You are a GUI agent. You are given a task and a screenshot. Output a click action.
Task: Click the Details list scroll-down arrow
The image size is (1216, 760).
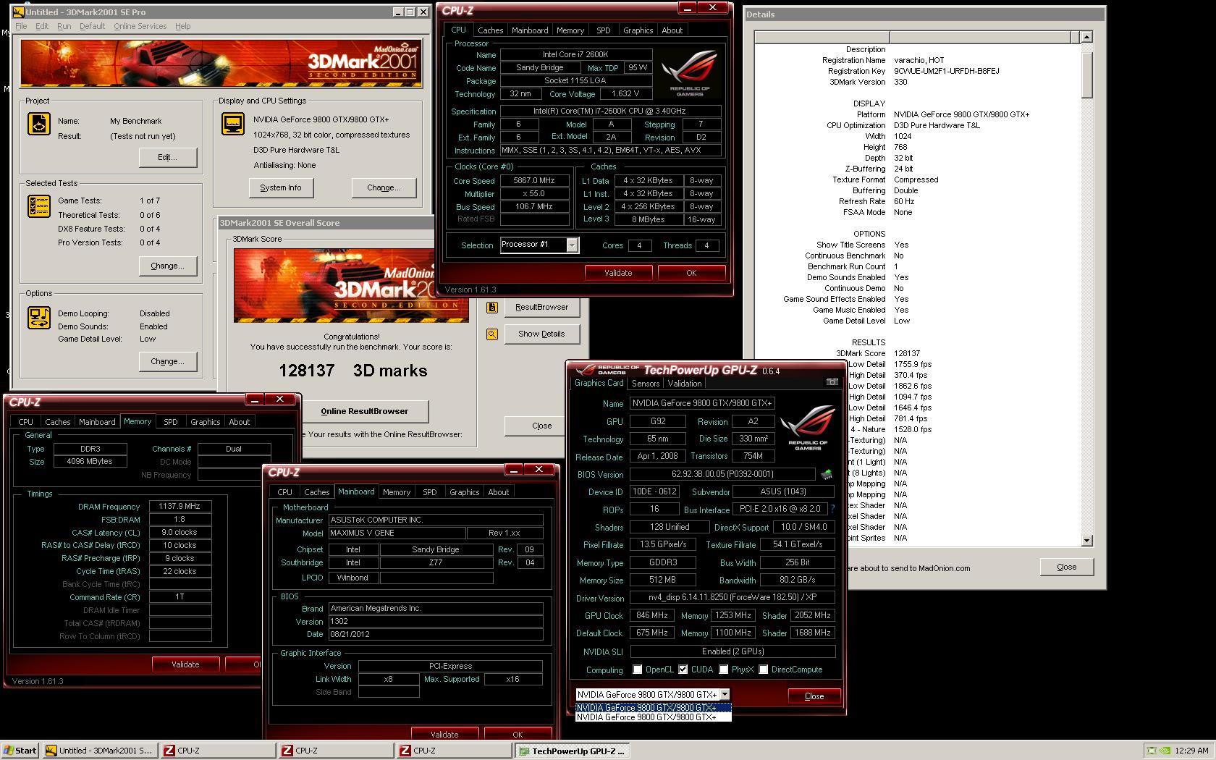coord(1086,541)
